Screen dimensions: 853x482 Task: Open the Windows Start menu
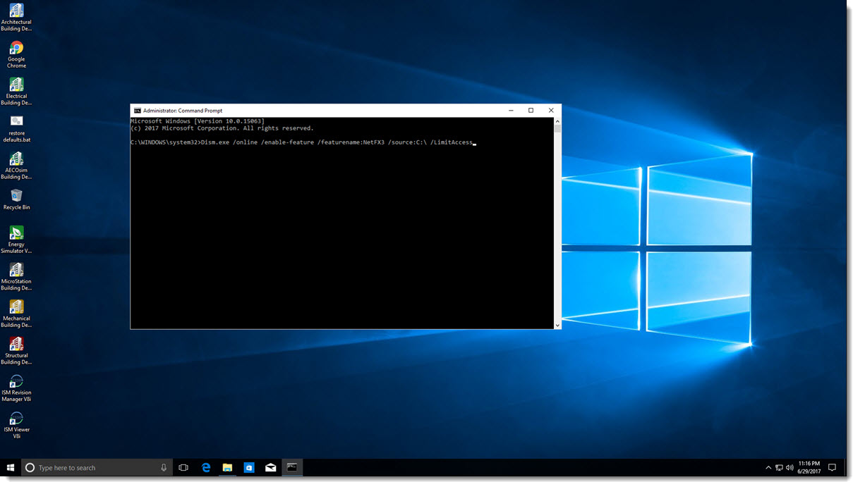(11, 467)
